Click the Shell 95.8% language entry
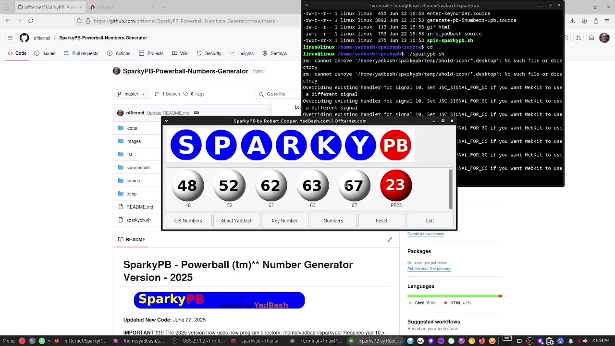This screenshot has height=346, width=615. click(422, 303)
